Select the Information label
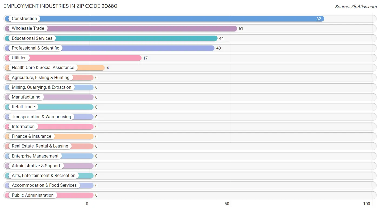Viewport: 380px width, 210px height. [23, 127]
